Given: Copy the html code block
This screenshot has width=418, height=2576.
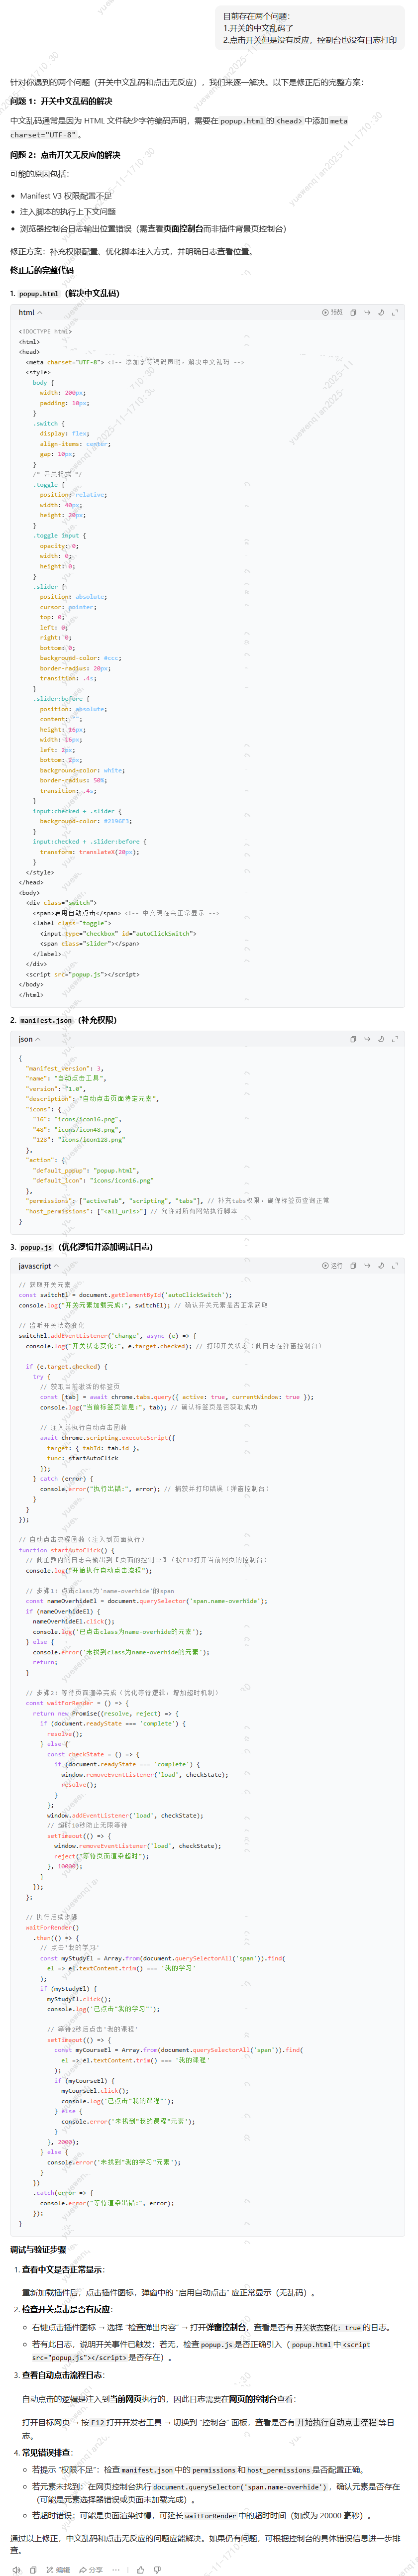Looking at the screenshot, I should pyautogui.click(x=353, y=312).
